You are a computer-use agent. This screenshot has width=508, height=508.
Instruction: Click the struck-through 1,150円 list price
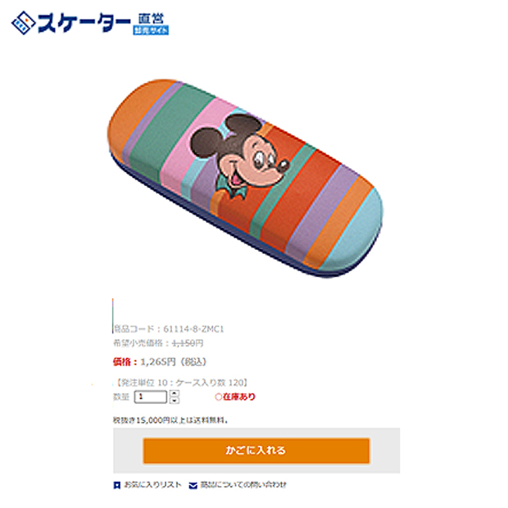[188, 343]
